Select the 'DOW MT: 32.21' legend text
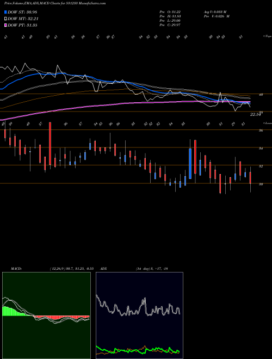Image resolution: width=272 pixels, height=359 pixels. pos(23,18)
